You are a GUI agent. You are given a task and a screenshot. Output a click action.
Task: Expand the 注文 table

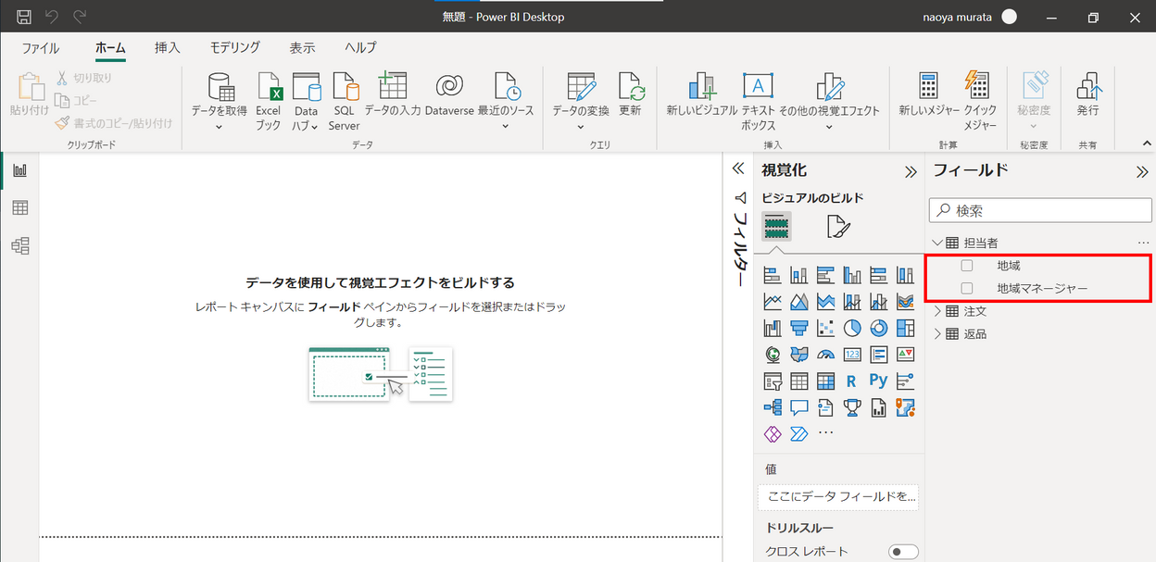[x=937, y=311]
